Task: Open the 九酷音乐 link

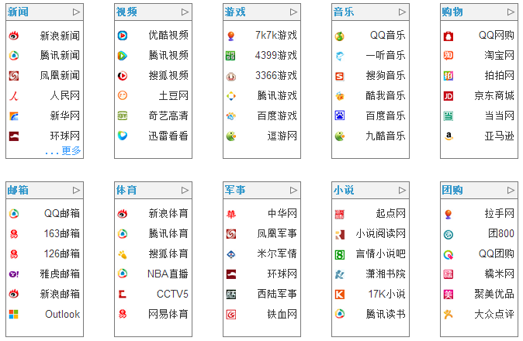Action: 385,136
